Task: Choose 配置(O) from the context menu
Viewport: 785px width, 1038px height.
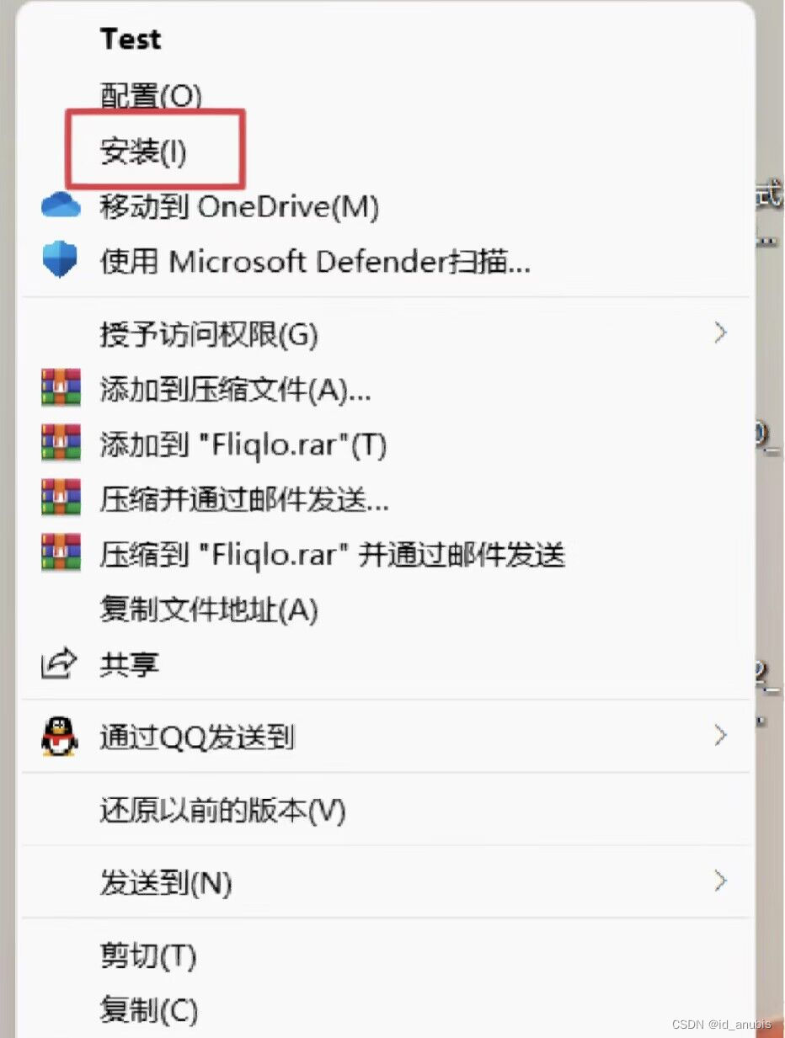Action: pos(151,97)
